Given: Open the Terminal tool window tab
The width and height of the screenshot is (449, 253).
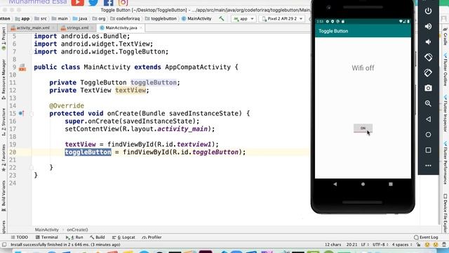Looking at the screenshot, I should (47, 238).
